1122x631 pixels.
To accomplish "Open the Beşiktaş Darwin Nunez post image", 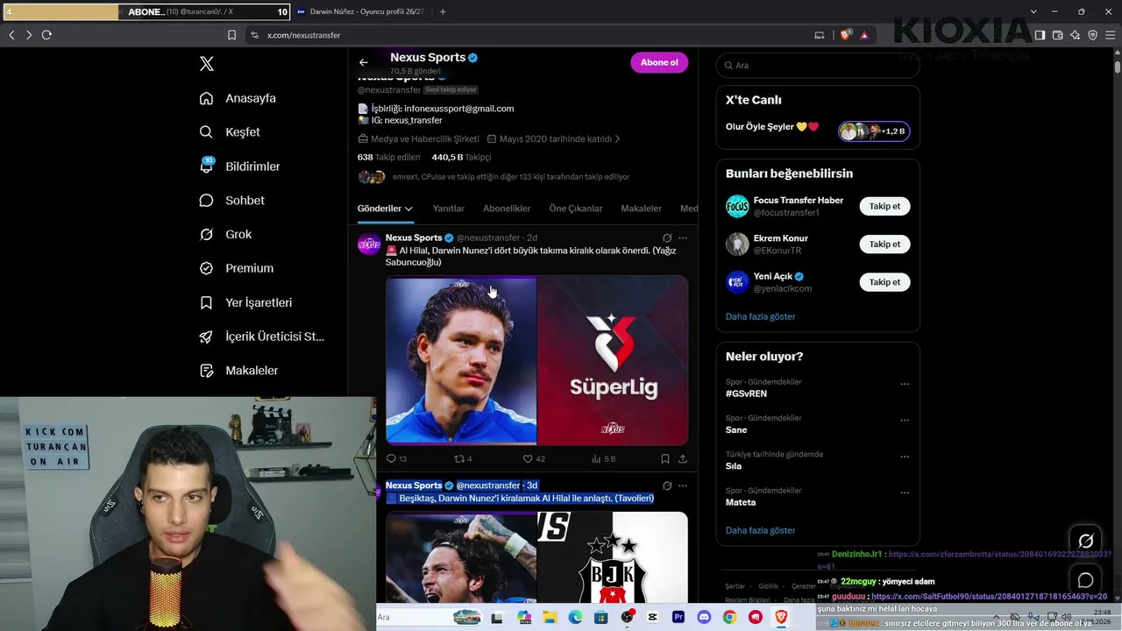I will [536, 557].
